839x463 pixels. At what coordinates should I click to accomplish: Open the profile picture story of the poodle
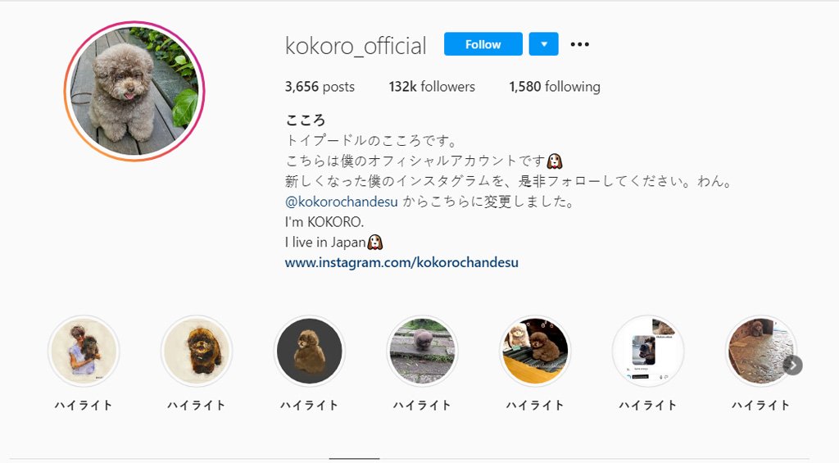[x=134, y=91]
